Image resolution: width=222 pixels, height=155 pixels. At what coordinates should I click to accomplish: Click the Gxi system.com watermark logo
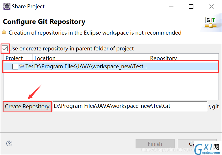(208, 148)
